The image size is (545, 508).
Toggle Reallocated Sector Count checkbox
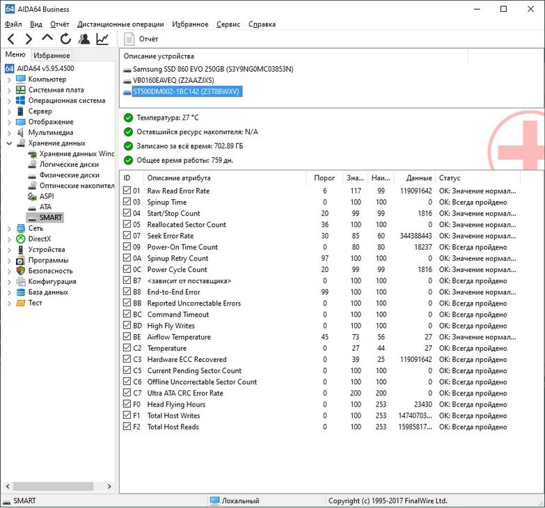(x=127, y=224)
